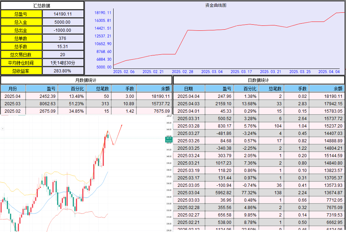
Task: Click the yellow 总盈亏 label cell
Action: coord(22,14)
